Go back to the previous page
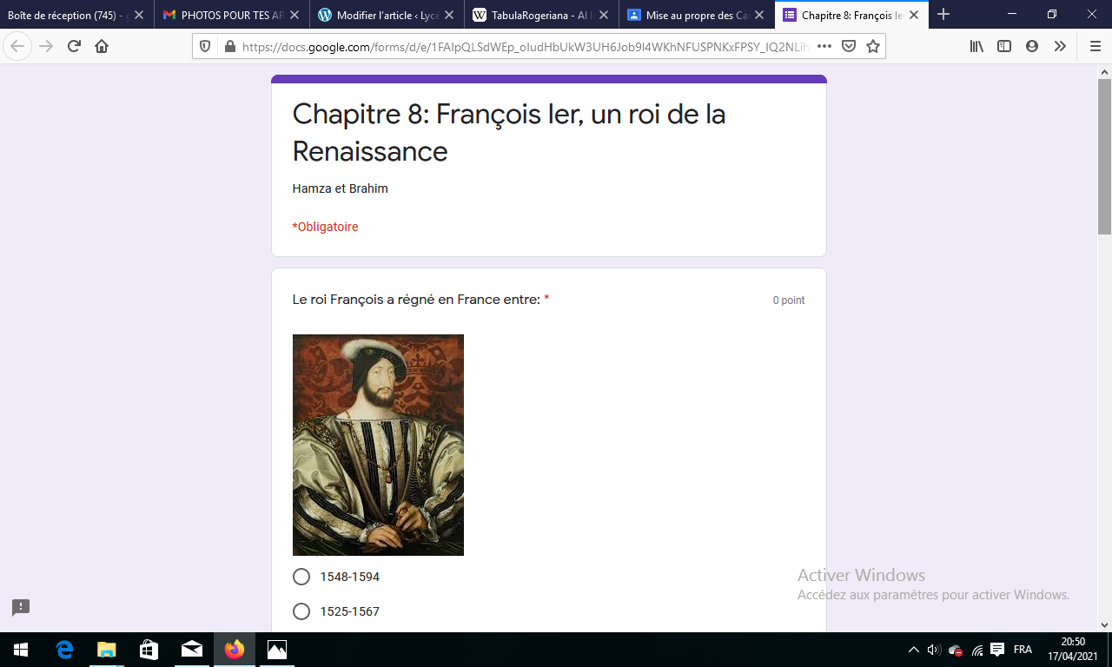Screen dimensions: 1112x667 [17, 46]
